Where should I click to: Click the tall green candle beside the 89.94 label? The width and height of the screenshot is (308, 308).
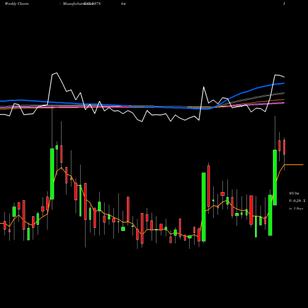[275, 177]
